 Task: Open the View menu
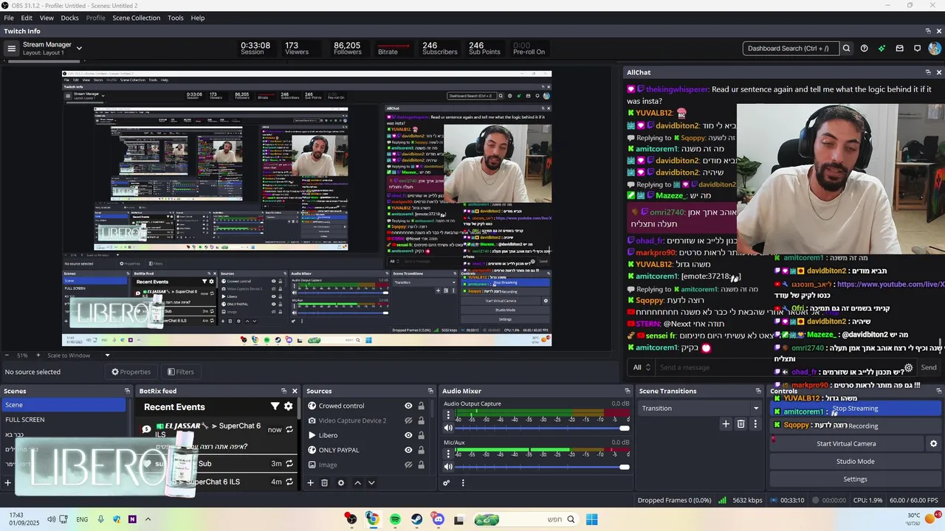47,18
